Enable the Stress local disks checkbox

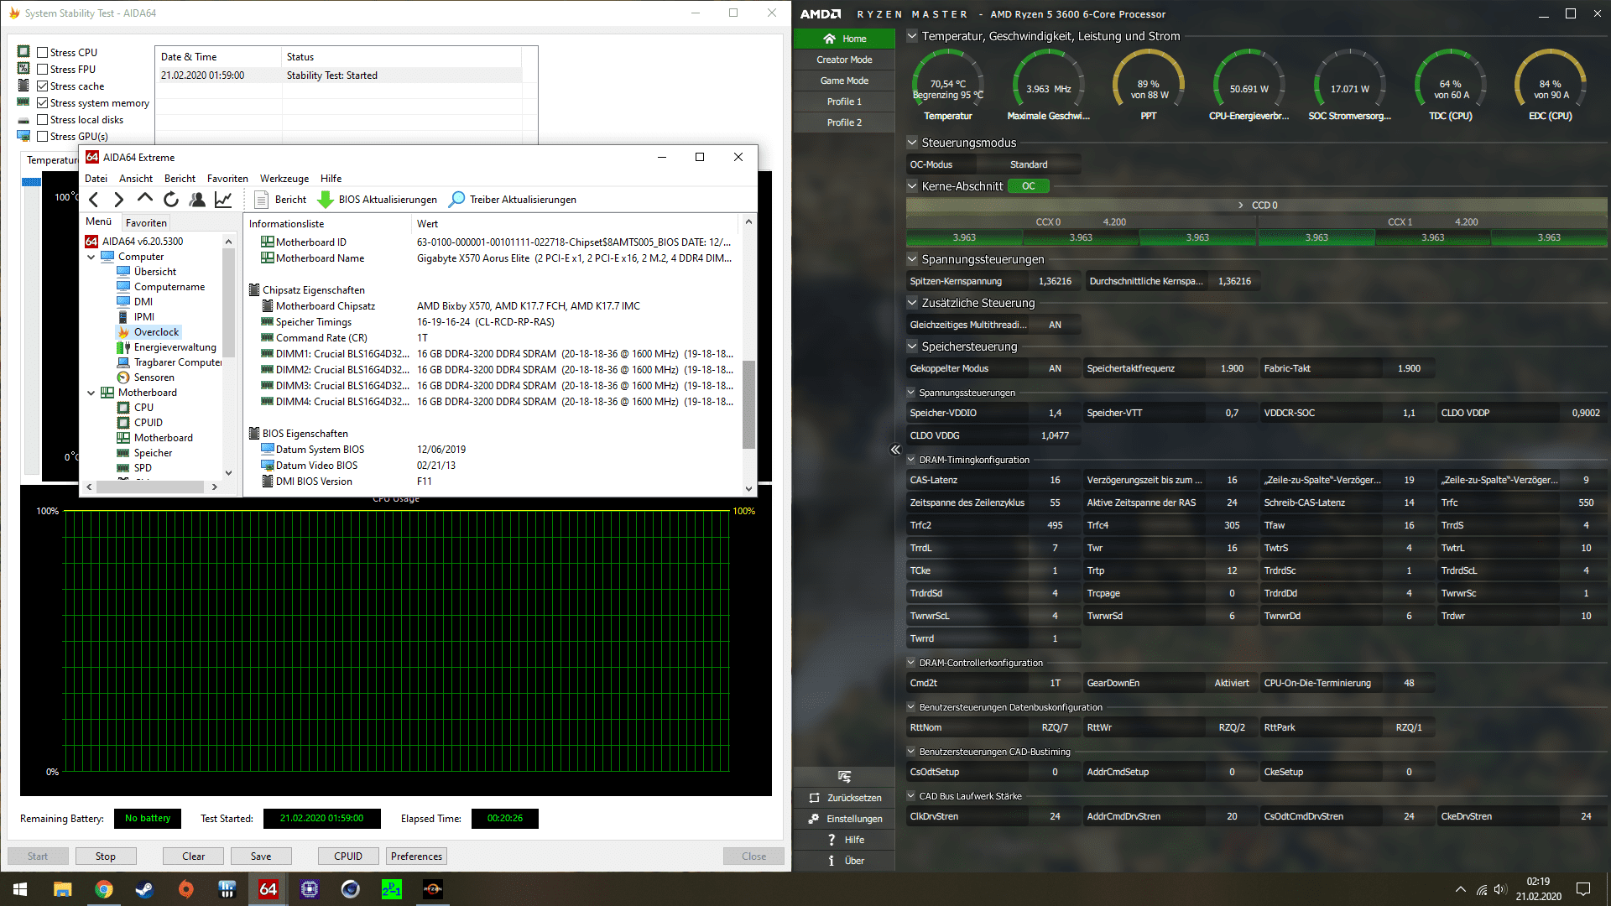click(x=43, y=120)
